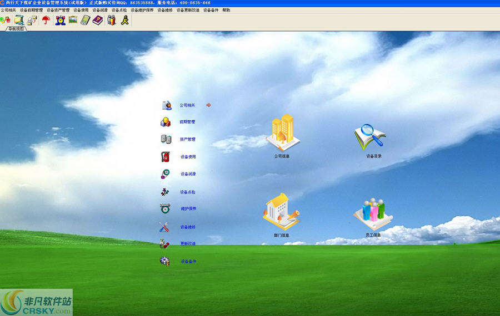The height and width of the screenshot is (316, 500).
Task: Click the 设备备件 navigation text link
Action: [188, 262]
